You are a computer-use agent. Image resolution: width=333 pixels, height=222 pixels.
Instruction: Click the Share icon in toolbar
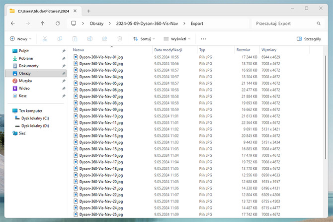105,39
